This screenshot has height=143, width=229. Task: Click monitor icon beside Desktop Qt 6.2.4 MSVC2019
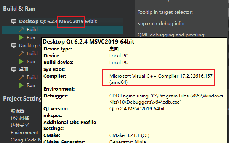(14, 22)
